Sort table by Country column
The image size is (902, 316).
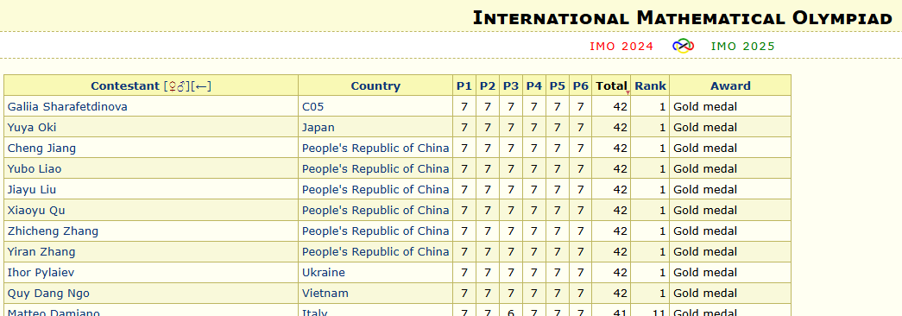coord(375,86)
